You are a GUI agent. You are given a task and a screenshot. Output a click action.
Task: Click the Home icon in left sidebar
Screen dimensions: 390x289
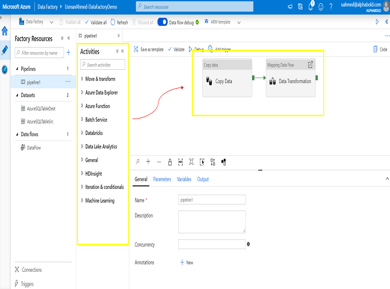(5, 31)
